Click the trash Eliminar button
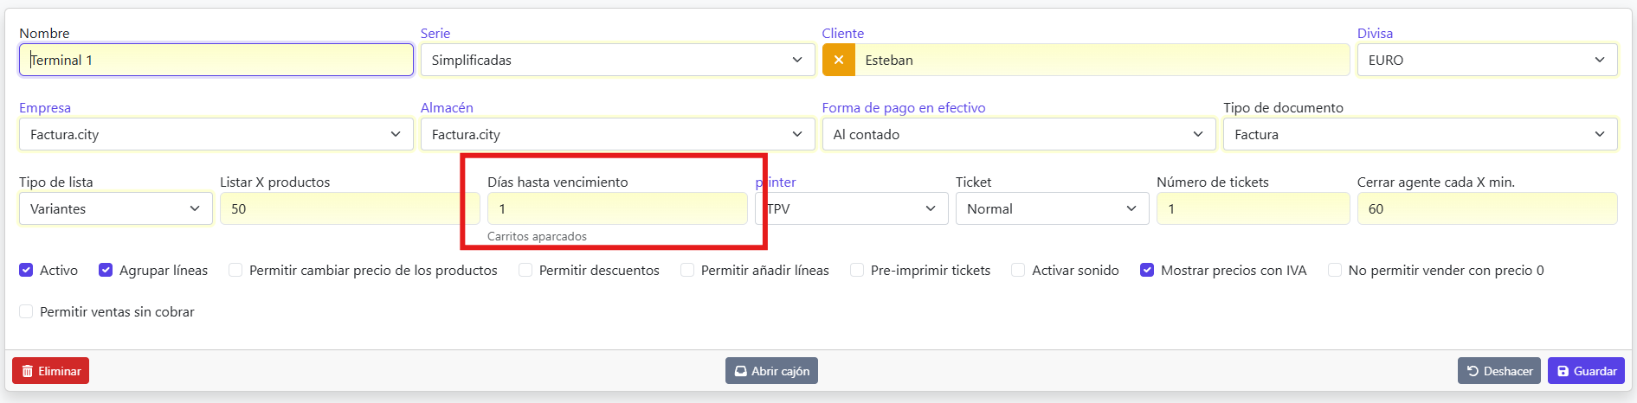 (x=50, y=371)
